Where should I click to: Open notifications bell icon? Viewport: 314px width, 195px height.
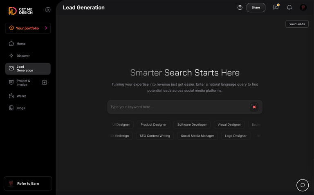coord(289,8)
